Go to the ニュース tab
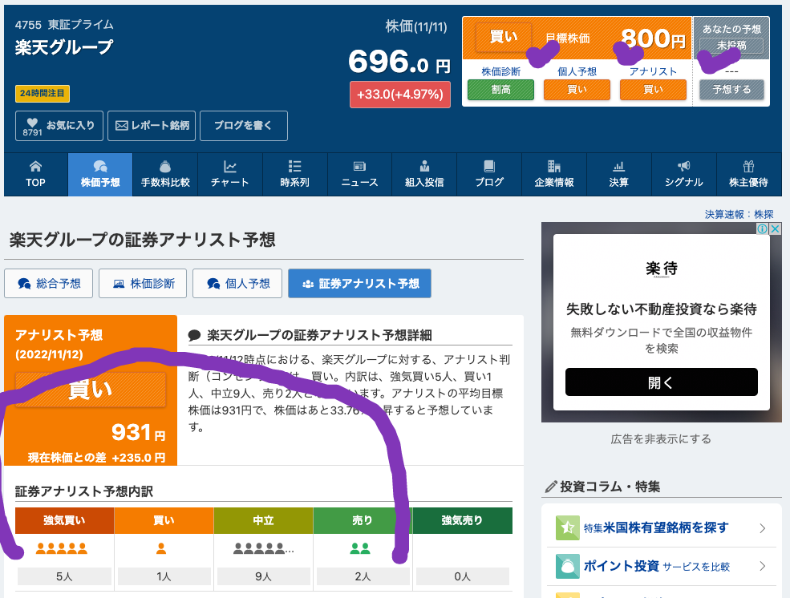Viewport: 790px width, 598px height. coord(360,174)
